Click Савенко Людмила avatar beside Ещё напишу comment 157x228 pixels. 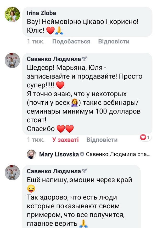pos(12,173)
